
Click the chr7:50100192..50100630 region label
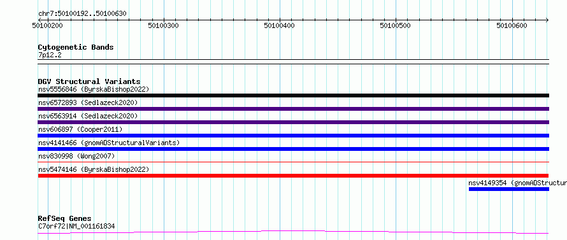(x=82, y=14)
